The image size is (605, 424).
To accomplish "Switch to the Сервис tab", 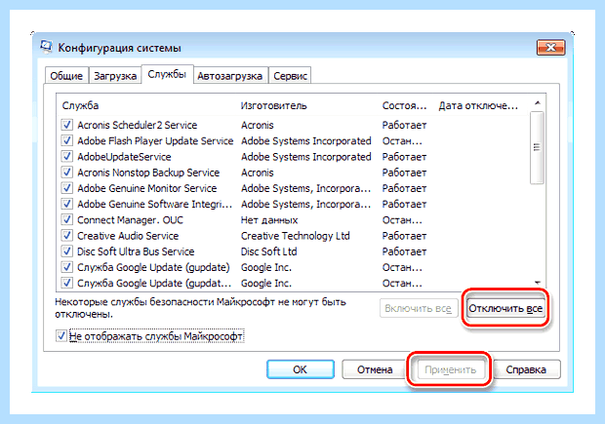I will 290,76.
